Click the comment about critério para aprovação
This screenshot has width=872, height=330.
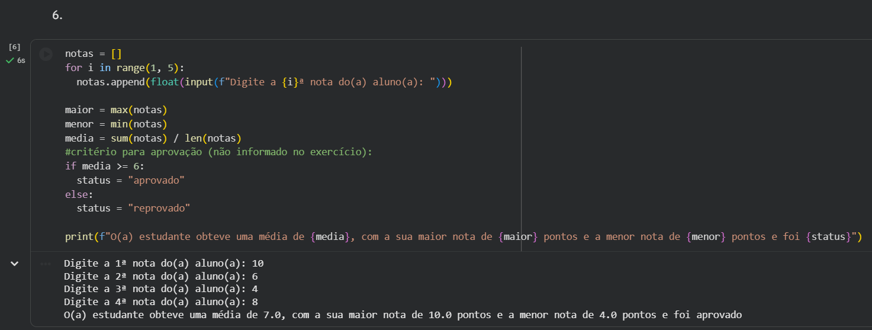coord(219,152)
